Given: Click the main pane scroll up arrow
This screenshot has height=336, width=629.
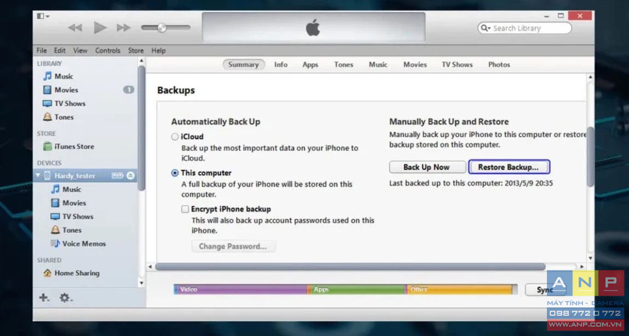Looking at the screenshot, I should 590,76.
